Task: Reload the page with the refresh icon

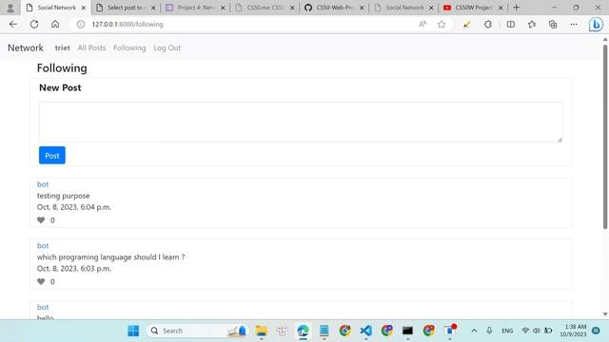Action: (34, 24)
